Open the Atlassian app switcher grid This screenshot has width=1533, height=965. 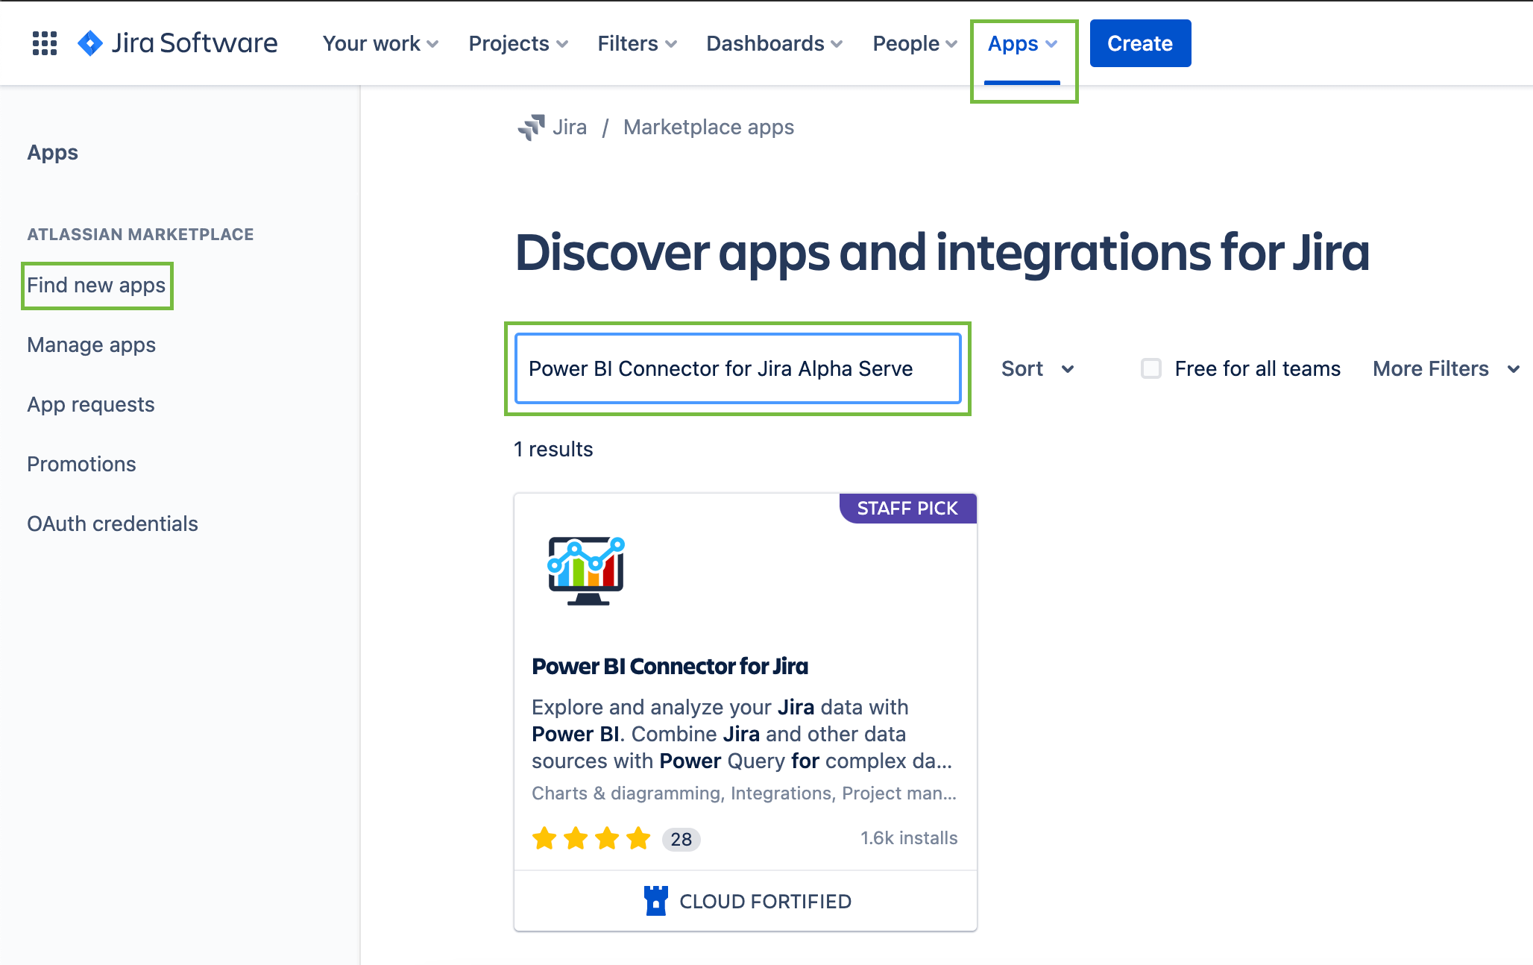click(x=44, y=43)
